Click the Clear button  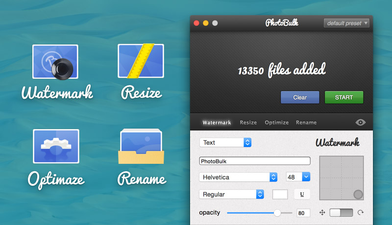pos(300,97)
